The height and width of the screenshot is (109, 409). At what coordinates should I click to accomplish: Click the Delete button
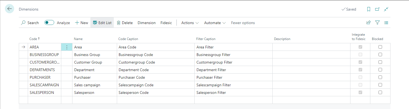coord(125,23)
